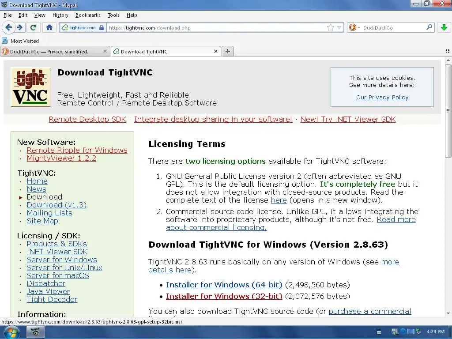Open the Products & SDKs link
The height and width of the screenshot is (339, 452).
pos(57,244)
